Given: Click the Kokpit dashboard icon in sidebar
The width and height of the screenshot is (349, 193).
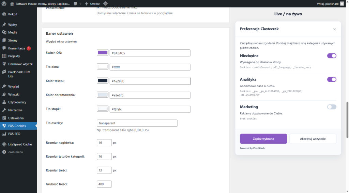Looking at the screenshot, I should pos(4,14).
